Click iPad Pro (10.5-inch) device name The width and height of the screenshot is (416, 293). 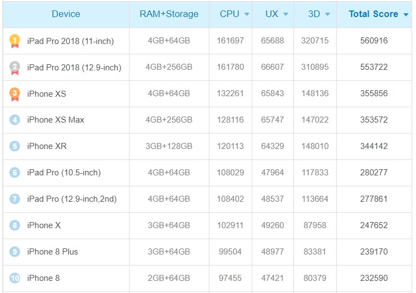tap(64, 173)
